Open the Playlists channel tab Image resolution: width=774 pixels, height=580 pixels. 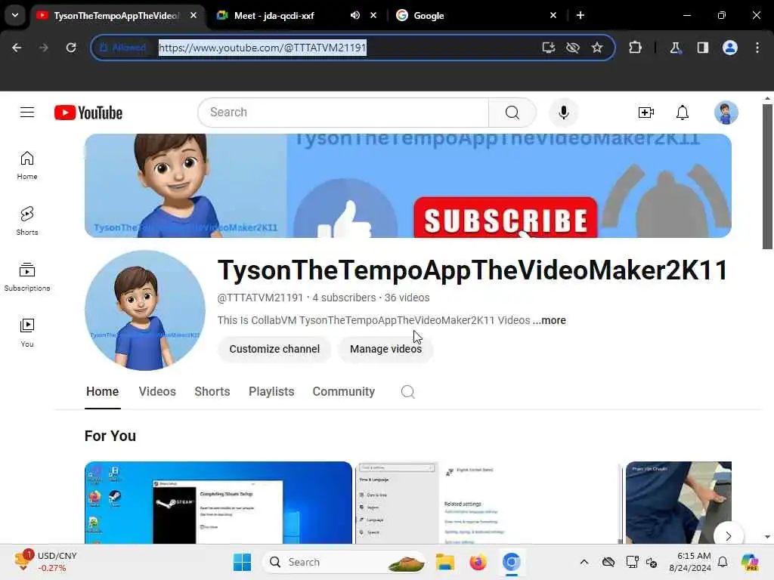point(271,392)
